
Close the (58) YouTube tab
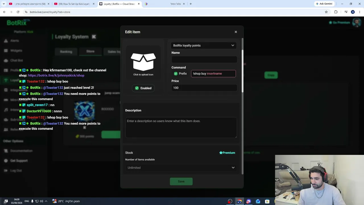tap(48, 4)
